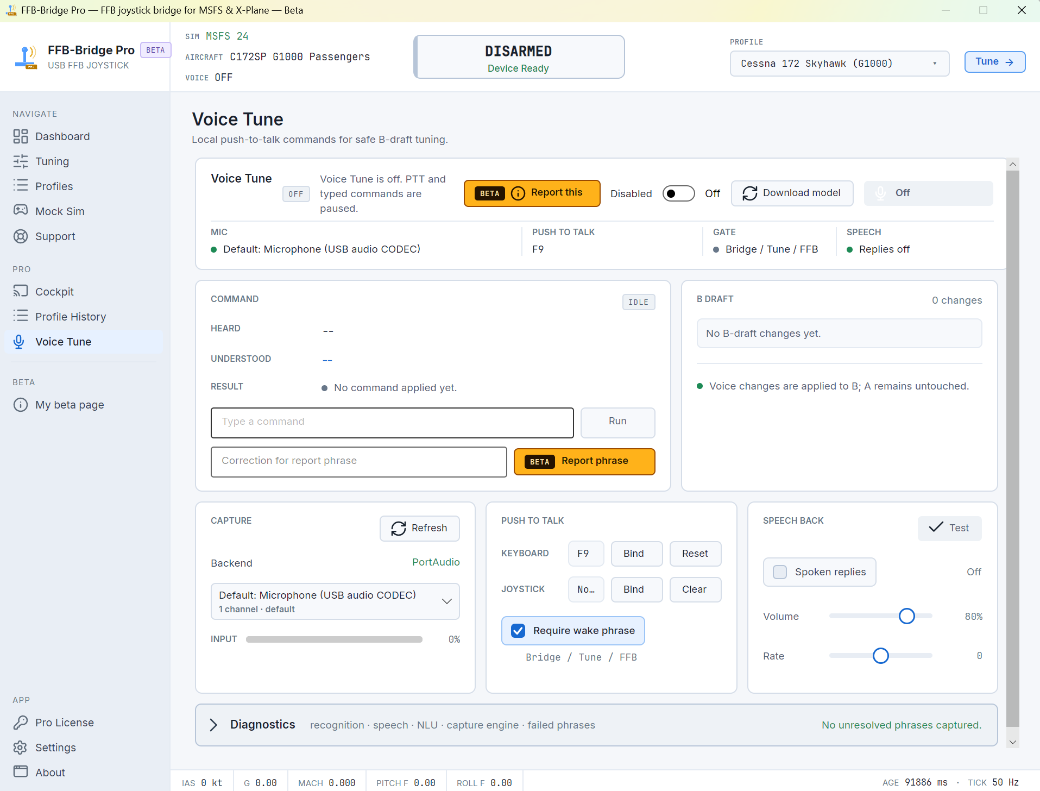Click the checkmark icon on Test button
The image size is (1040, 791).
[x=936, y=527]
